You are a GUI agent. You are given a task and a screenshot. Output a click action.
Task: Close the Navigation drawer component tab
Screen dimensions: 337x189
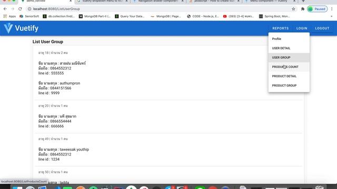tap(183, 1)
